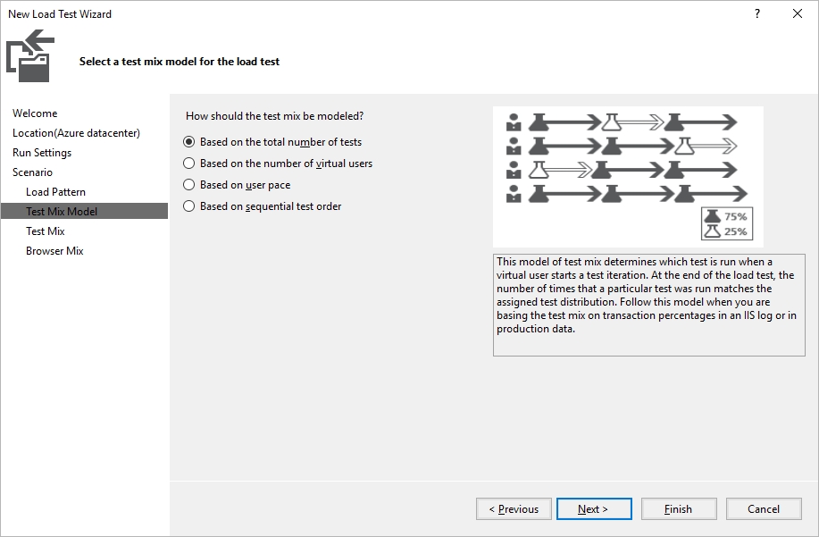Click the help question mark icon
819x537 pixels.
point(757,13)
